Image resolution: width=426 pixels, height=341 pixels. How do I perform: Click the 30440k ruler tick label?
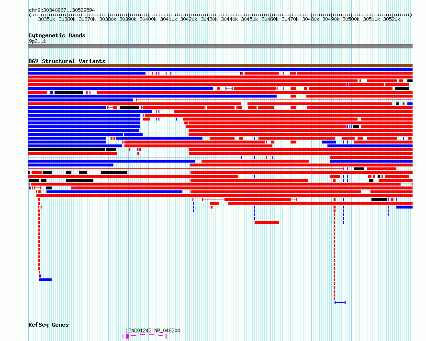229,19
